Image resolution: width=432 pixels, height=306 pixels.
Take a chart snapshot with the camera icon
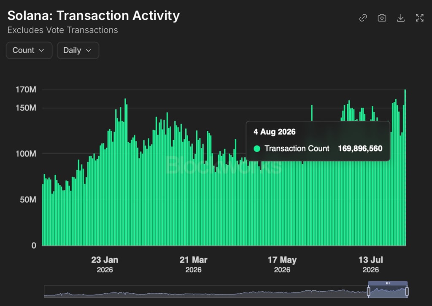(x=382, y=18)
